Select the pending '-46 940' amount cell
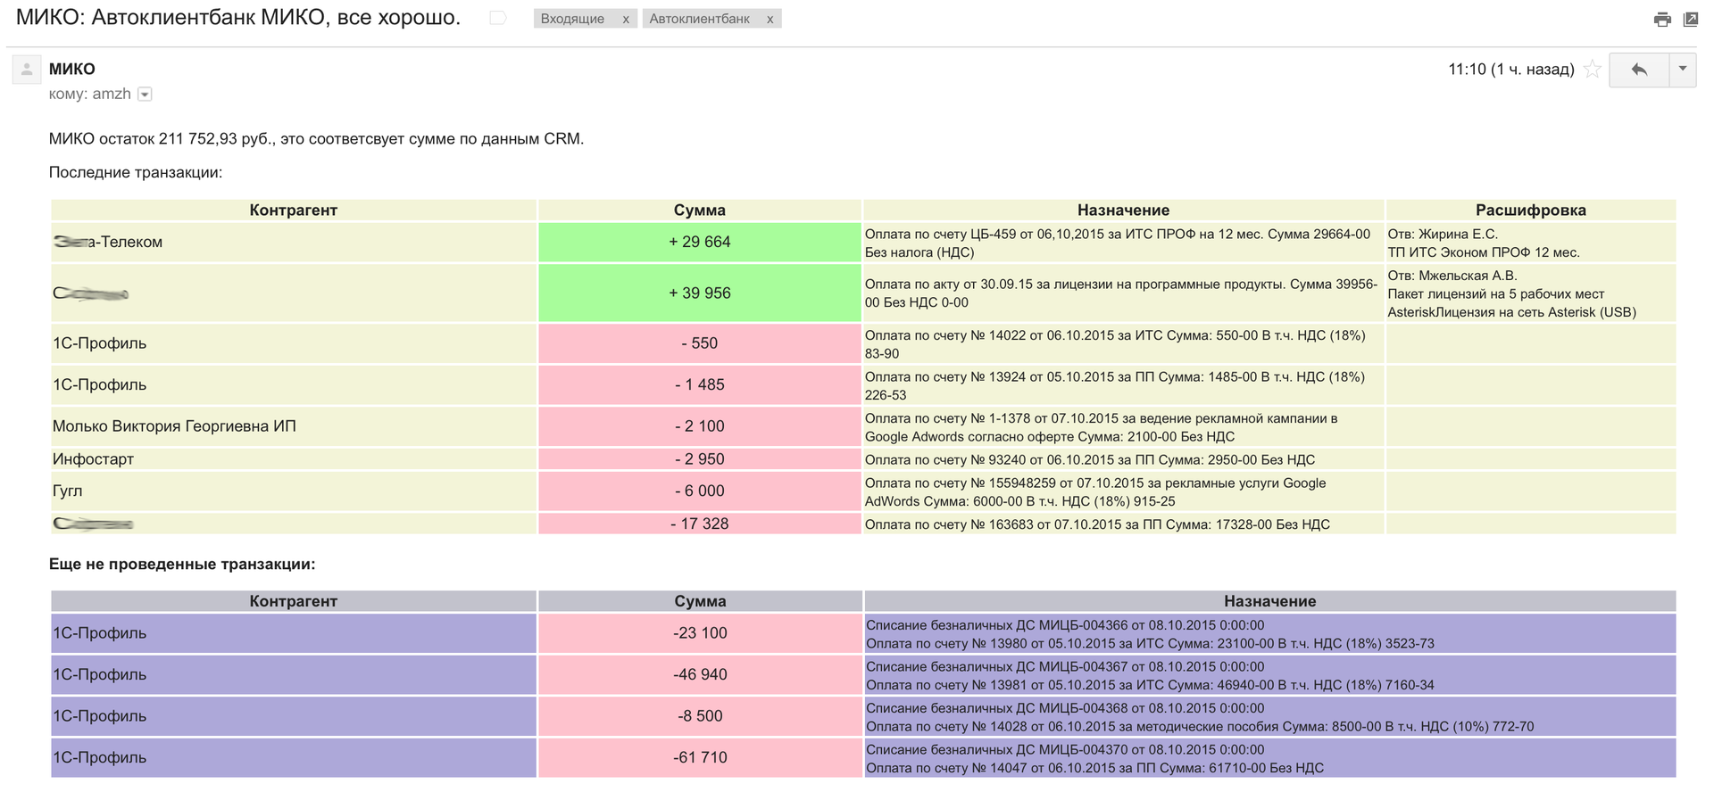Image resolution: width=1714 pixels, height=792 pixels. click(x=700, y=675)
